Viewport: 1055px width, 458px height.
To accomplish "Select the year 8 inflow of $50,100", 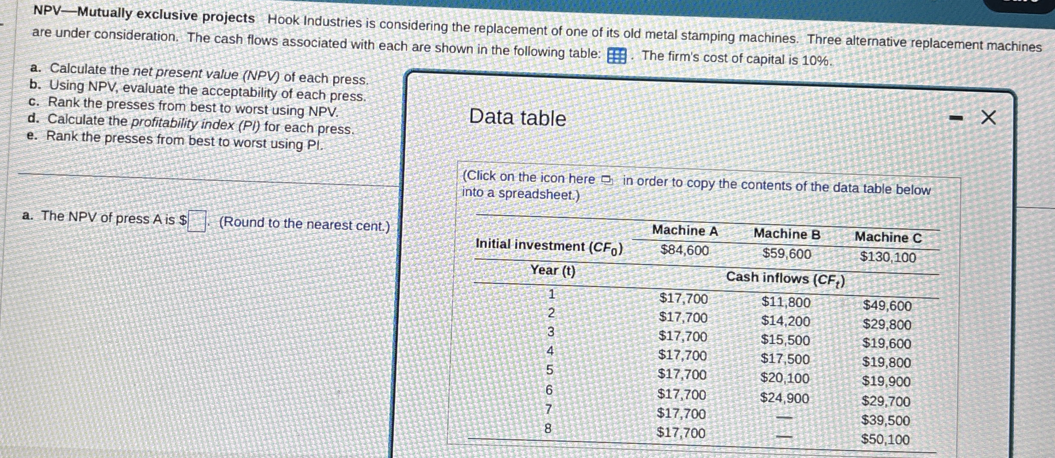I will click(891, 439).
